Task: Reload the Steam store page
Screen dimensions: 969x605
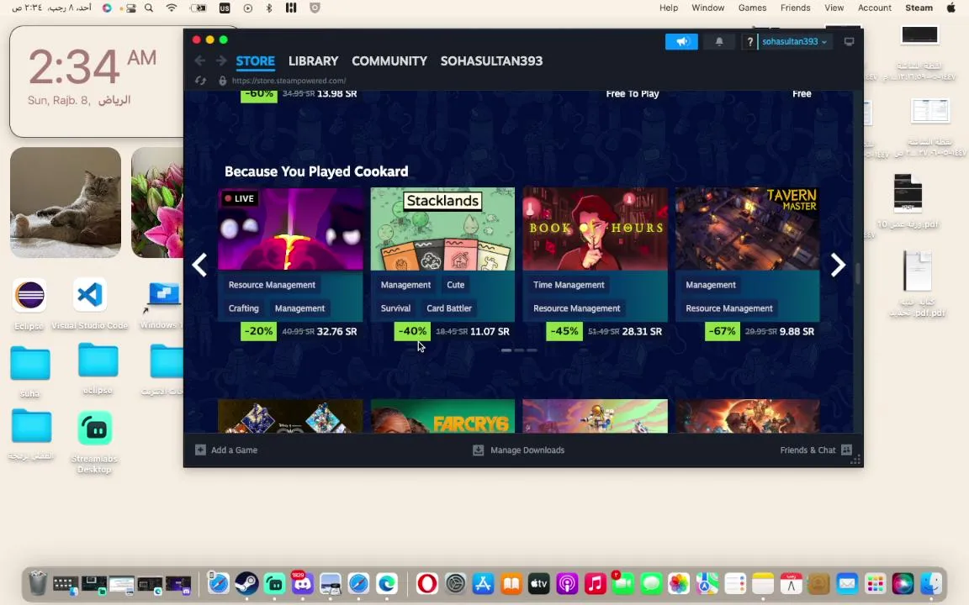Action: pyautogui.click(x=200, y=81)
